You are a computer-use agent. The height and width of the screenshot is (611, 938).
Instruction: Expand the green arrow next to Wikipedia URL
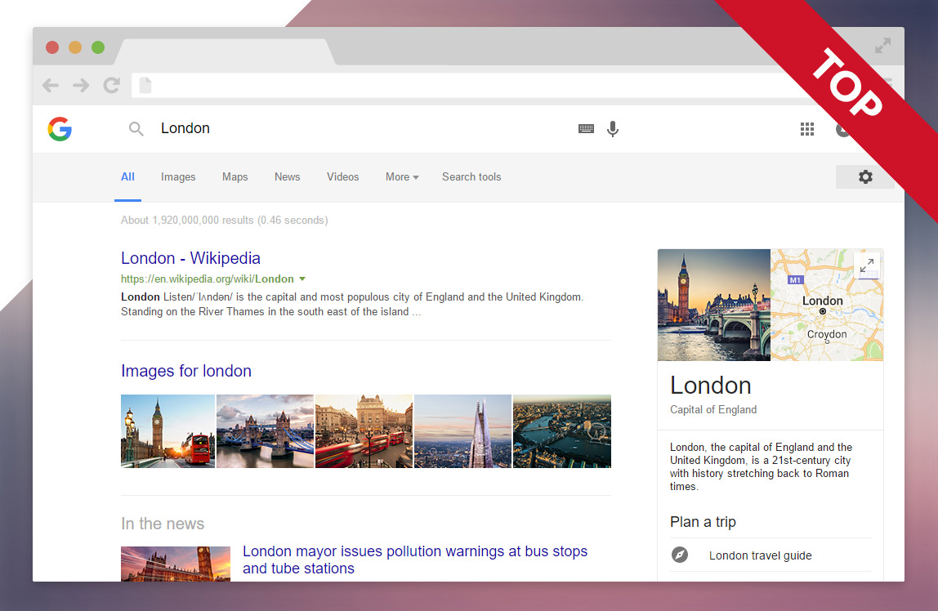pos(302,279)
